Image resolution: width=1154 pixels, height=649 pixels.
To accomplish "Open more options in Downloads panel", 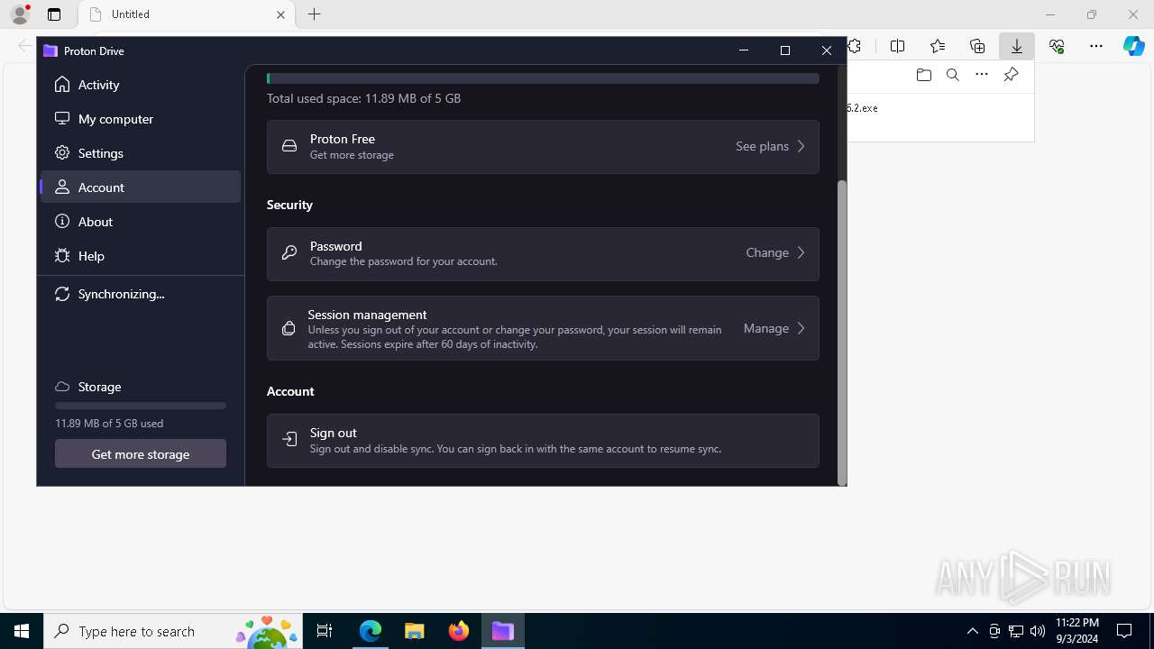I will point(982,75).
